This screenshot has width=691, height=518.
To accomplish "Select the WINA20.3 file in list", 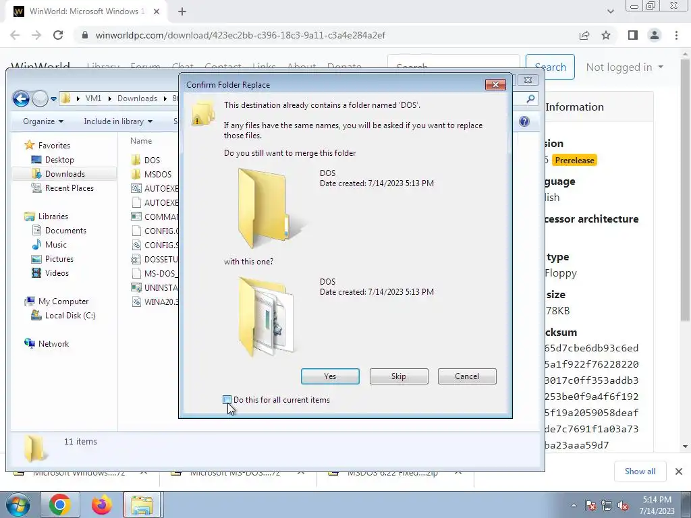I will (155, 301).
